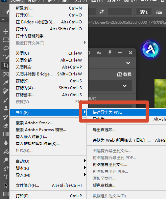Choose 导出首选项... in submenu

point(126,130)
